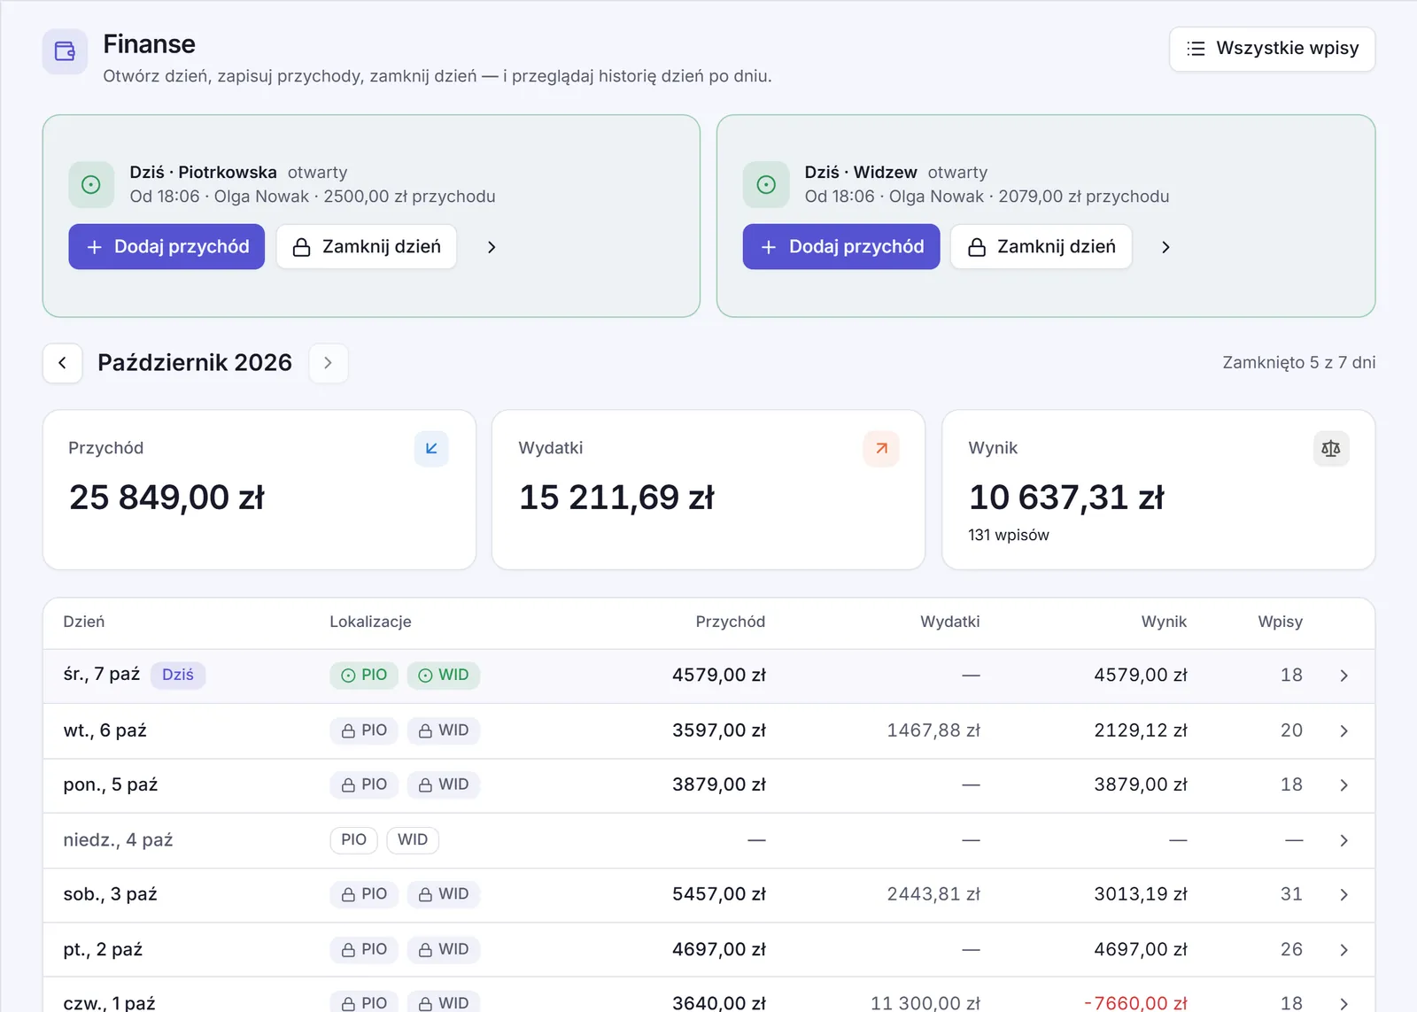Screen dimensions: 1417x1012
Task: Click the Lokalizacje column header
Action: 370,622
